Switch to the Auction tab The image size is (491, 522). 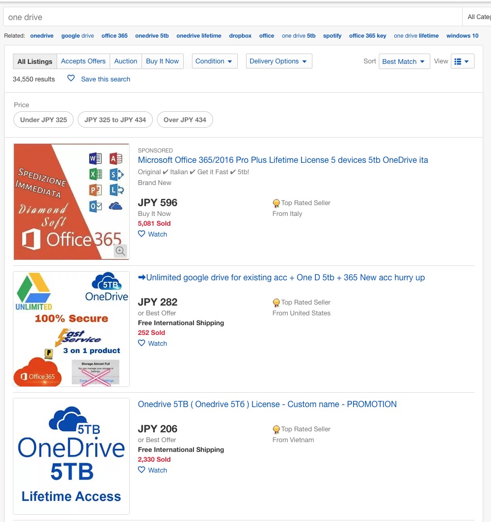pos(126,61)
